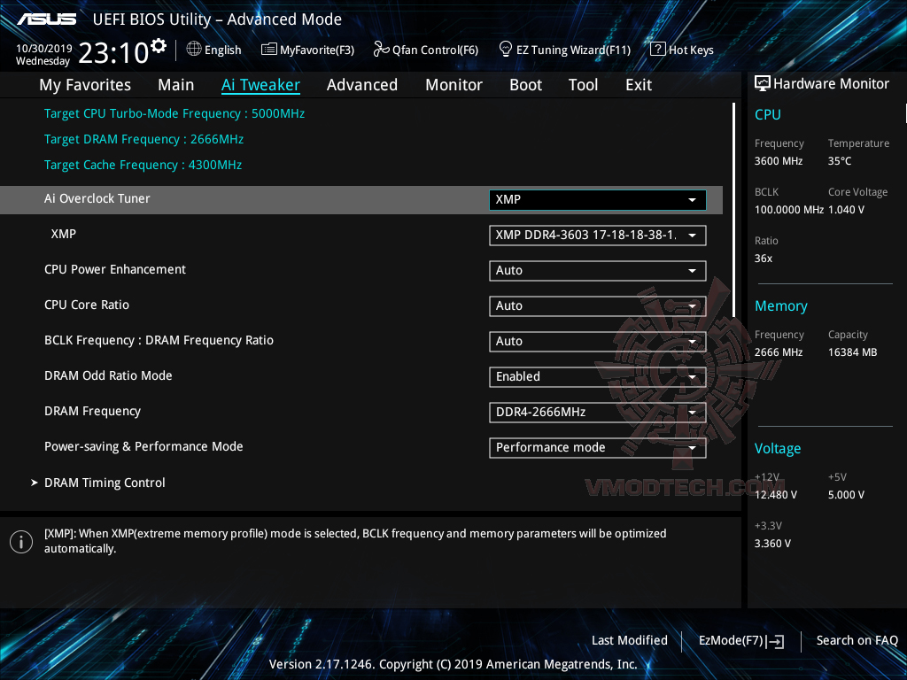907x680 pixels.
Task: Go to the Advanced tab
Action: [362, 85]
